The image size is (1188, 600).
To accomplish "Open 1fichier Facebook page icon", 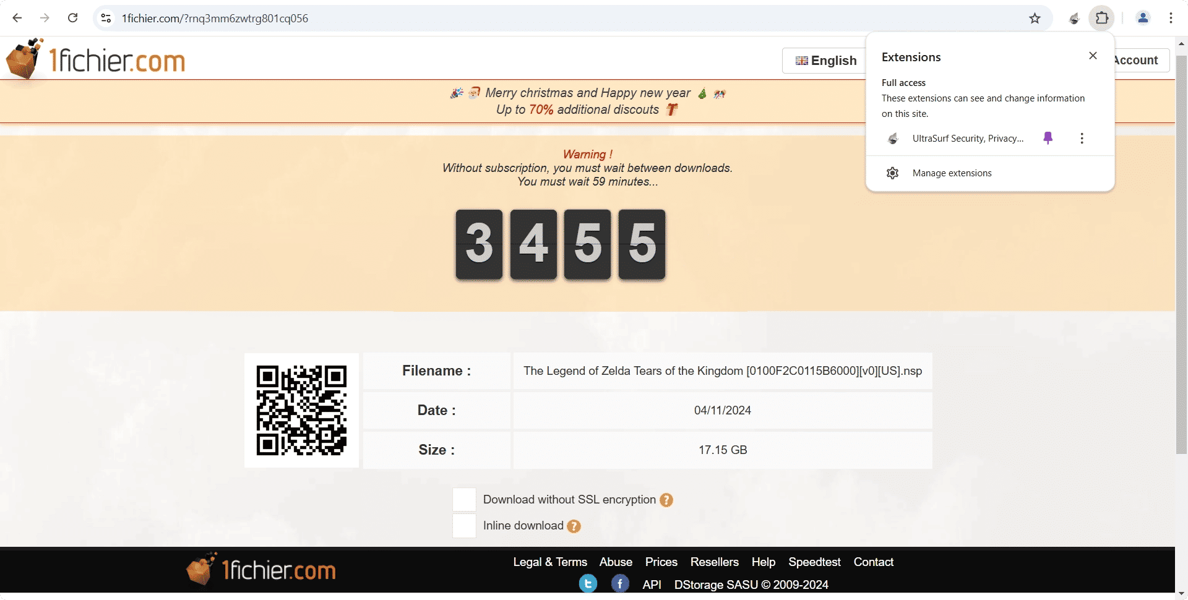I will pos(620,583).
